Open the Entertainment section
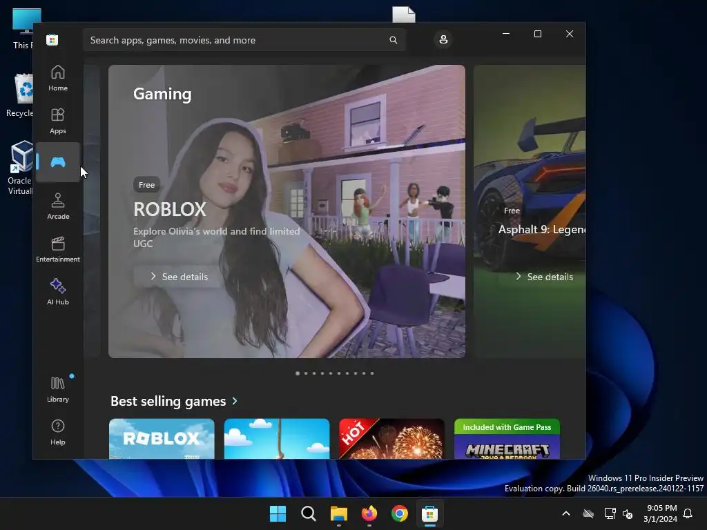The width and height of the screenshot is (707, 530). click(x=58, y=249)
